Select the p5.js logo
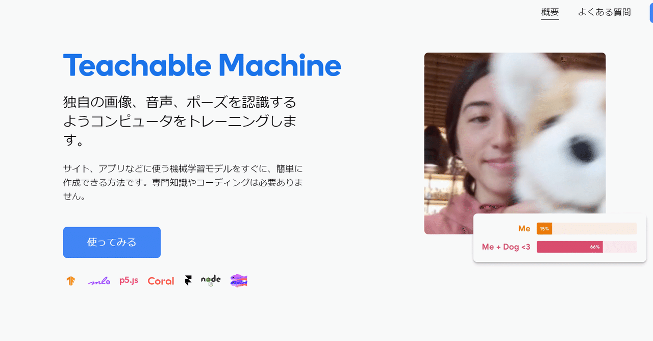The width and height of the screenshot is (653, 341). [x=129, y=280]
